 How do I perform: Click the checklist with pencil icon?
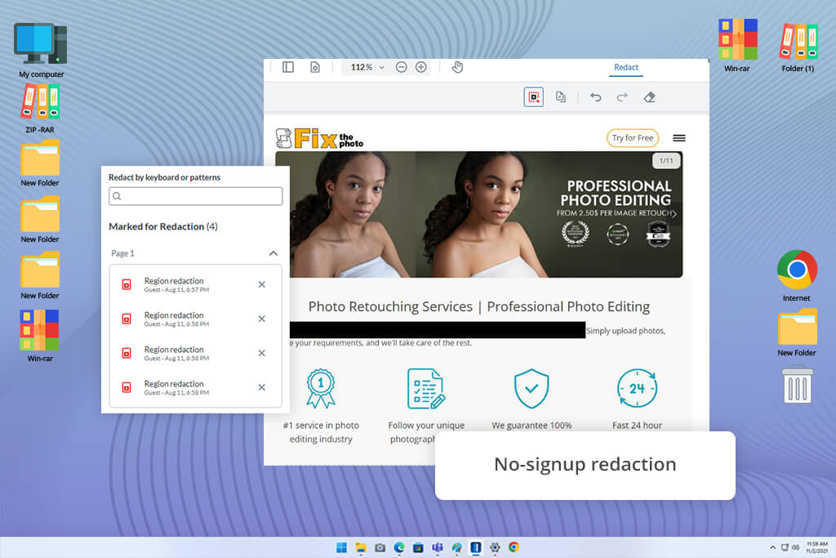click(x=426, y=388)
